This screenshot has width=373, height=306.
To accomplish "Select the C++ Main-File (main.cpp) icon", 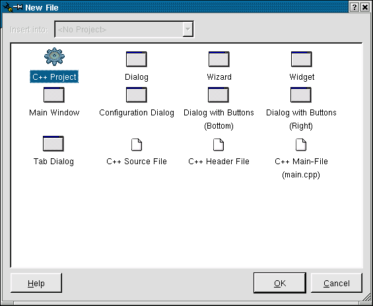I will click(301, 144).
